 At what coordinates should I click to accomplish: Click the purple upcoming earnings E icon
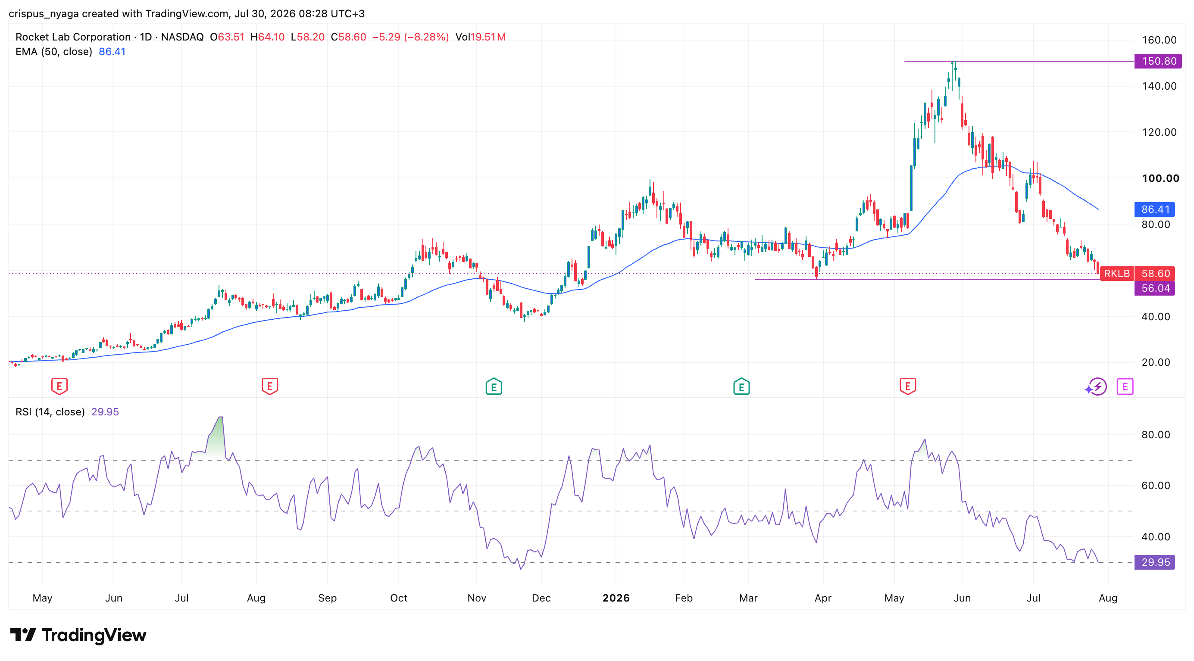pyautogui.click(x=1125, y=387)
